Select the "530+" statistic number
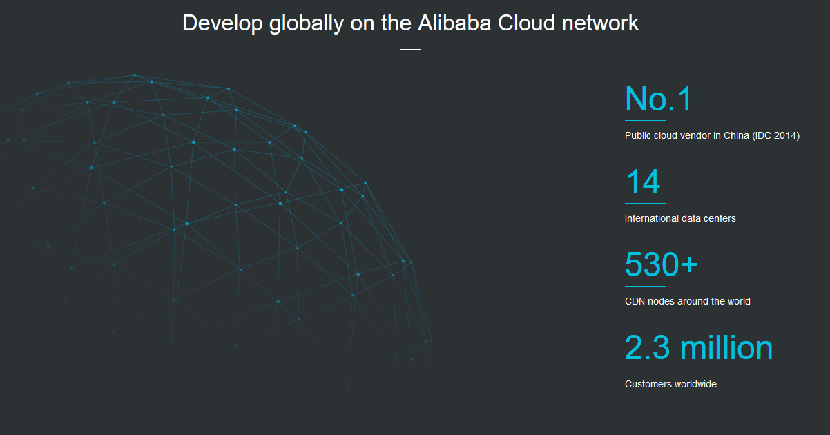This screenshot has width=830, height=435. pos(661,265)
